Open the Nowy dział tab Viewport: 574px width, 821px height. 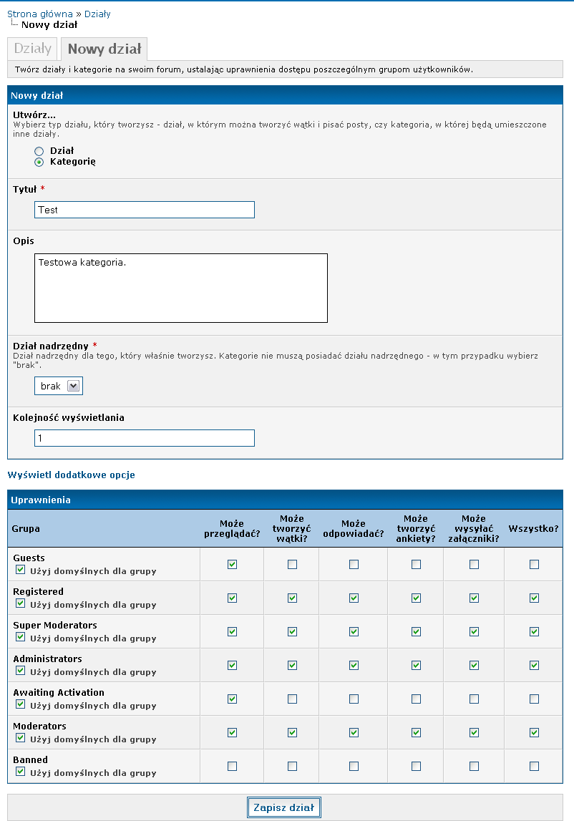tap(104, 49)
